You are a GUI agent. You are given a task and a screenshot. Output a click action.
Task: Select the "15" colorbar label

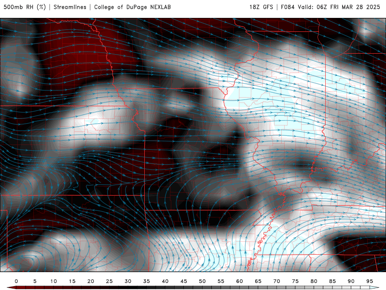coord(72,281)
